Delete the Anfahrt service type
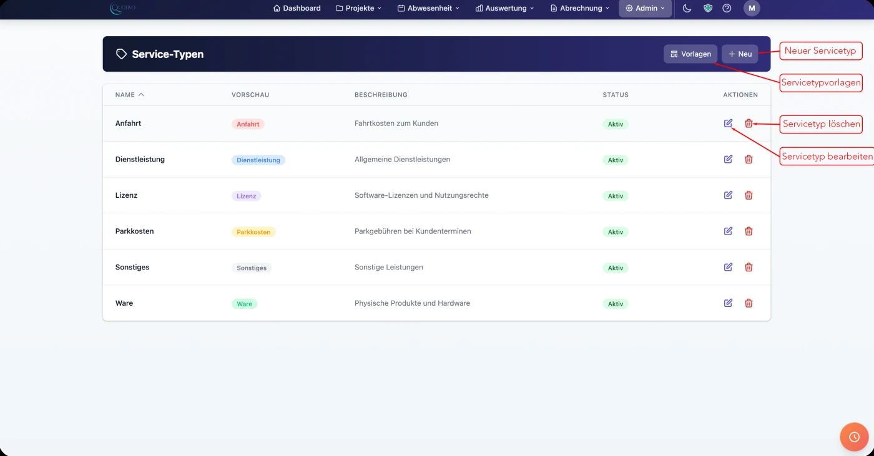 (x=749, y=124)
